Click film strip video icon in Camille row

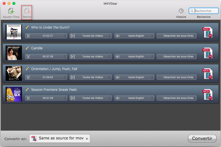(x=73, y=57)
